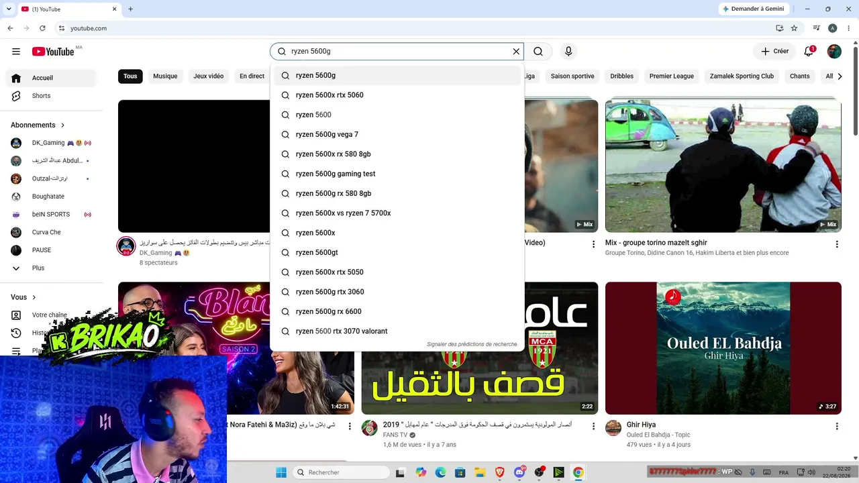Open Microsoft Edge from the taskbar
This screenshot has height=483, width=859.
pyautogui.click(x=440, y=472)
